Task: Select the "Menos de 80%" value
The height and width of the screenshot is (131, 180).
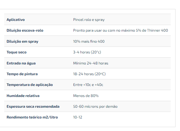Action: [86, 96]
